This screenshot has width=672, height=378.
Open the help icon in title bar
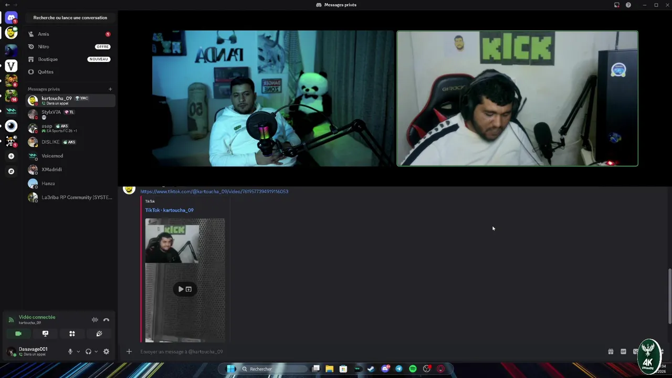tap(628, 5)
